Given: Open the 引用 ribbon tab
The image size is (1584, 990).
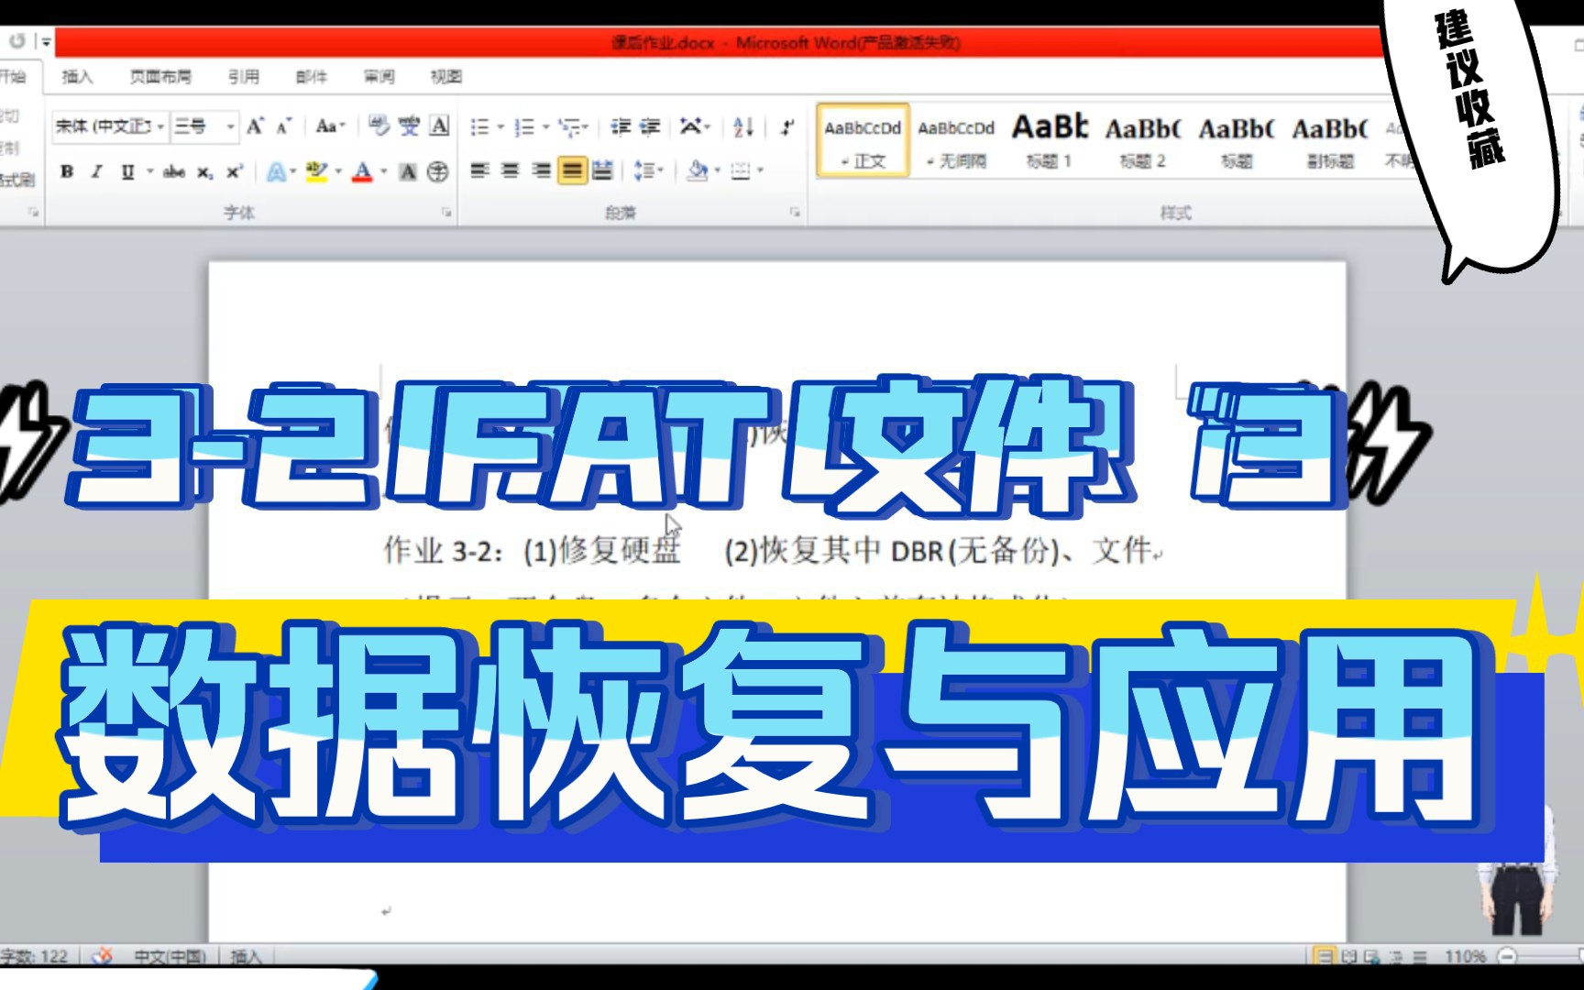Looking at the screenshot, I should [x=244, y=76].
